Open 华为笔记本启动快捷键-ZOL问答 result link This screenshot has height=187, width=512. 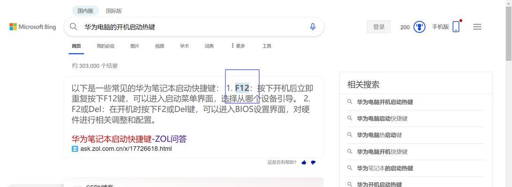129,139
